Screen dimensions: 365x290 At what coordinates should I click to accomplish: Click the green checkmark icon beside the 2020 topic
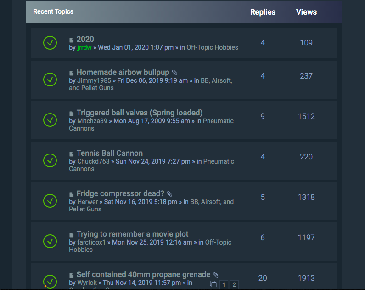click(x=50, y=43)
